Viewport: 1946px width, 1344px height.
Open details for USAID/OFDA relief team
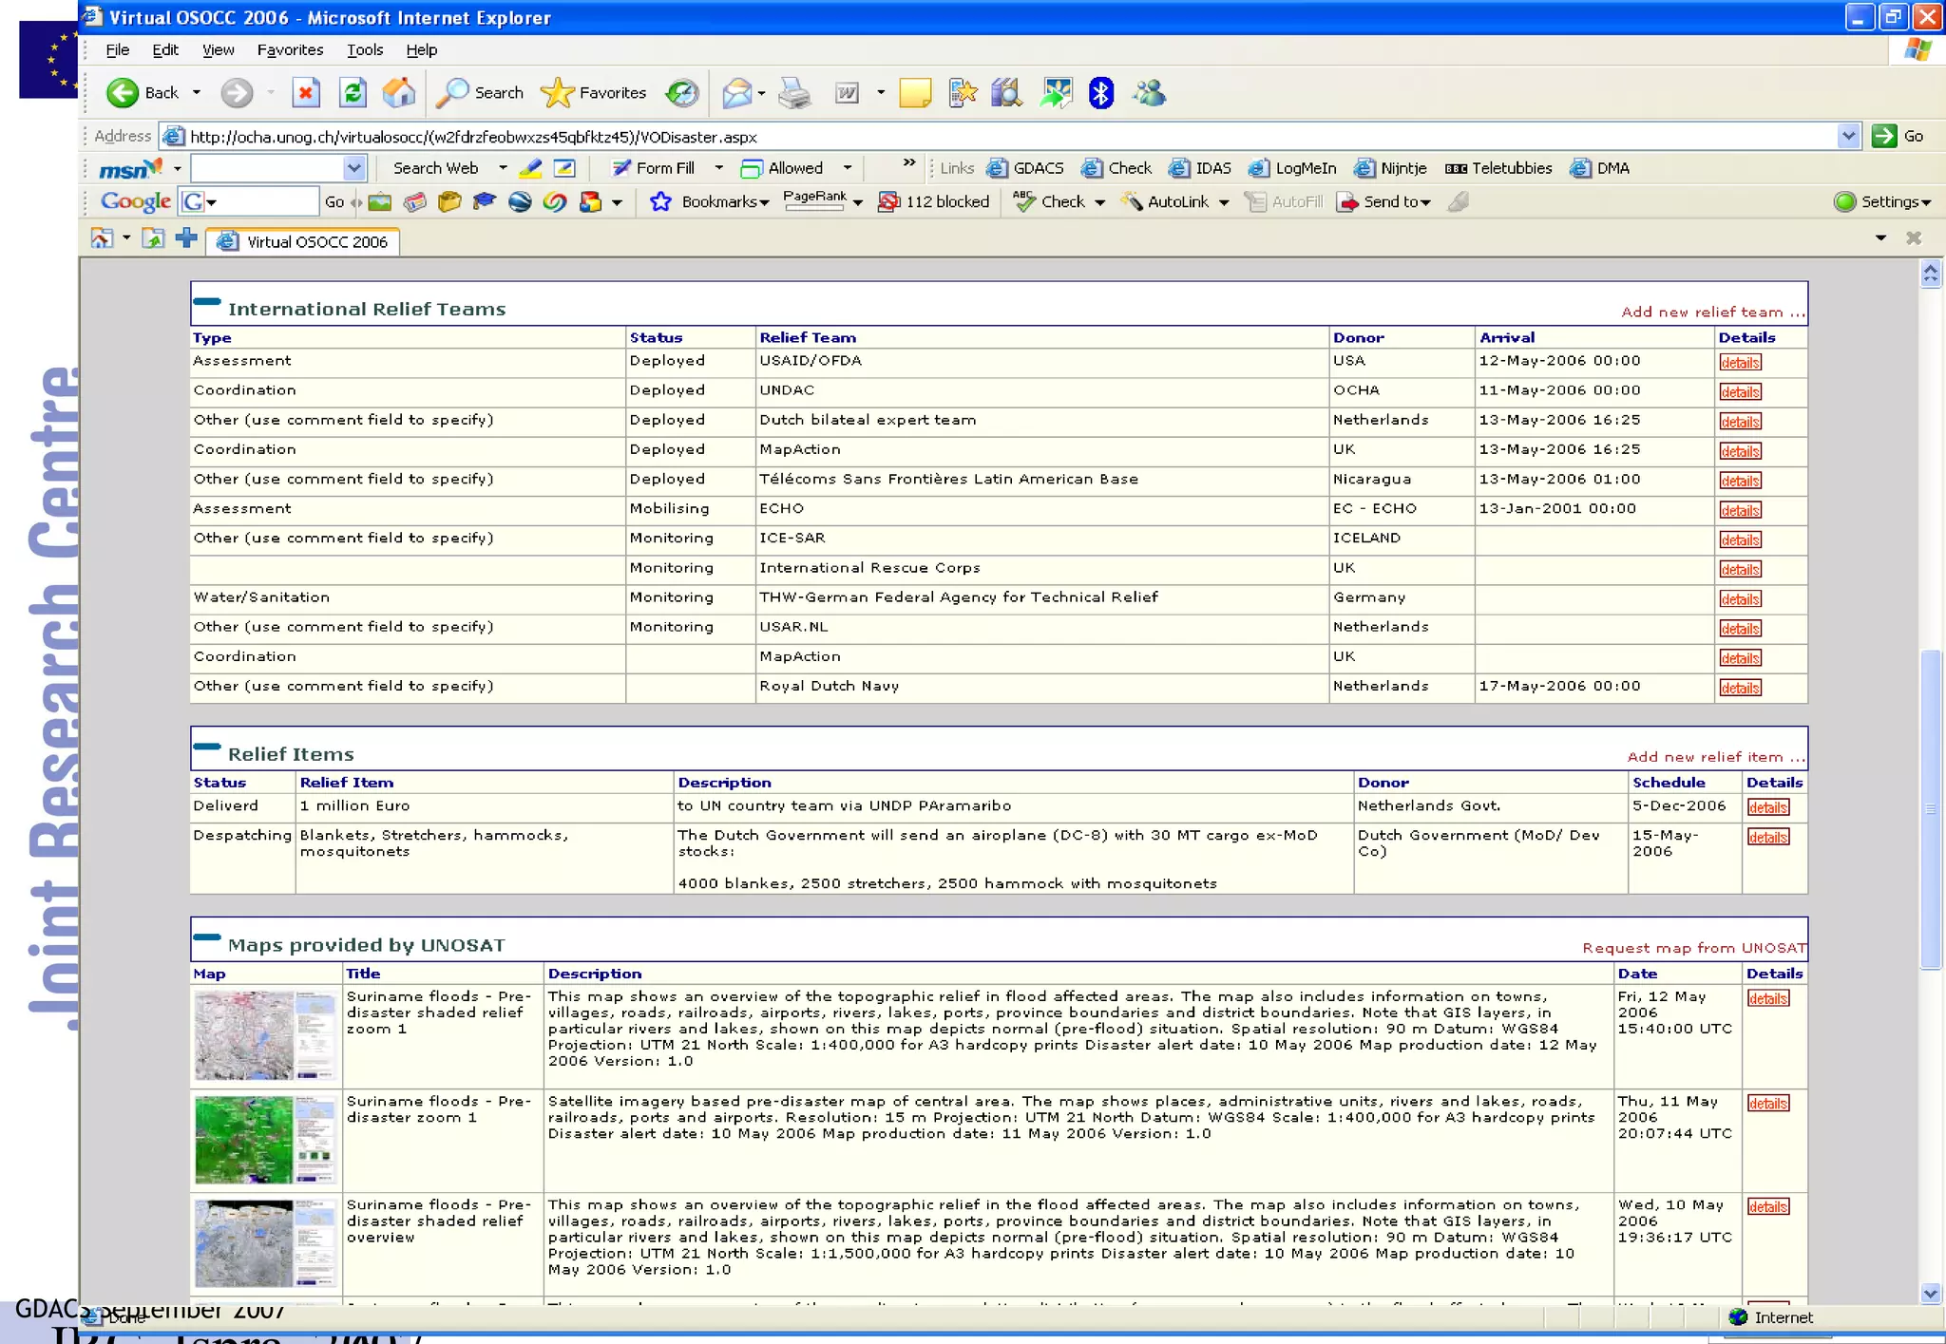tap(1739, 363)
